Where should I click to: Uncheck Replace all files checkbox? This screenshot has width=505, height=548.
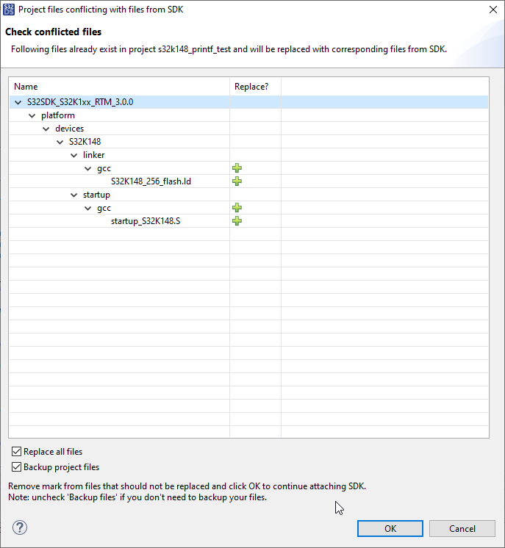tap(17, 452)
